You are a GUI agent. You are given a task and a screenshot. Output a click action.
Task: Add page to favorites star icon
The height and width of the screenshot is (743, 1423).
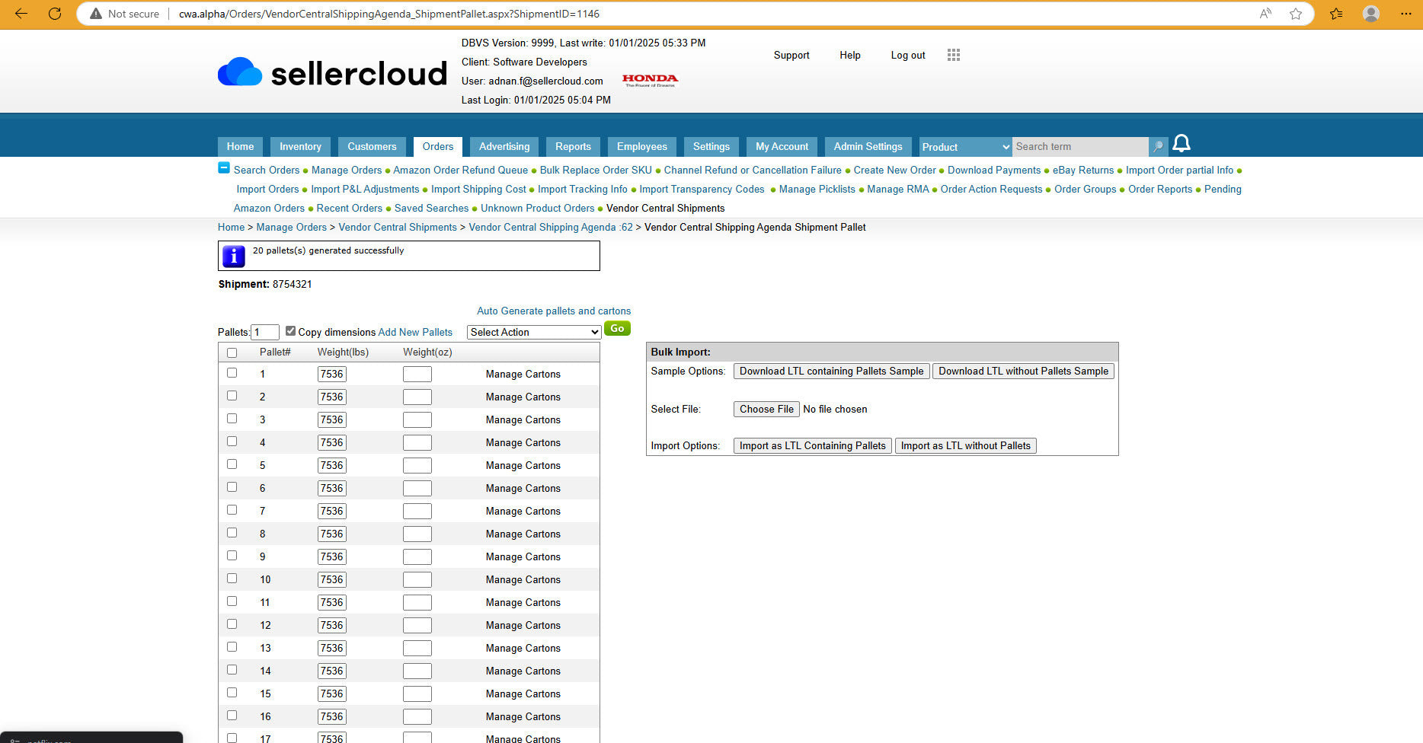click(x=1295, y=14)
